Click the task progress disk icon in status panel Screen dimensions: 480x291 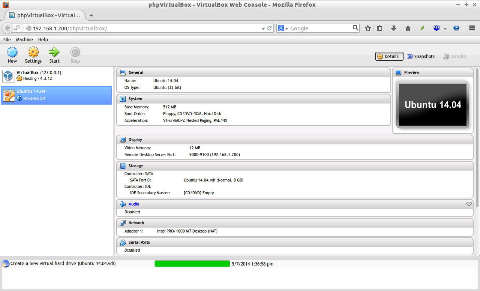coord(6,264)
